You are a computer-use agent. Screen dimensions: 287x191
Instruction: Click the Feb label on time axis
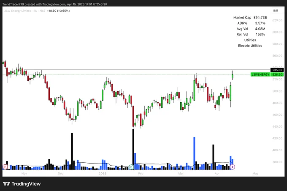pos(141,173)
